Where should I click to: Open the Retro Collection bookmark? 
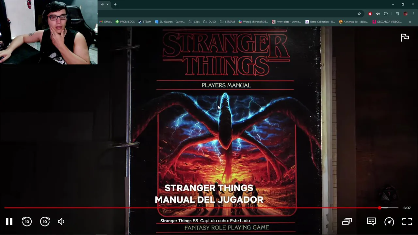(320, 22)
